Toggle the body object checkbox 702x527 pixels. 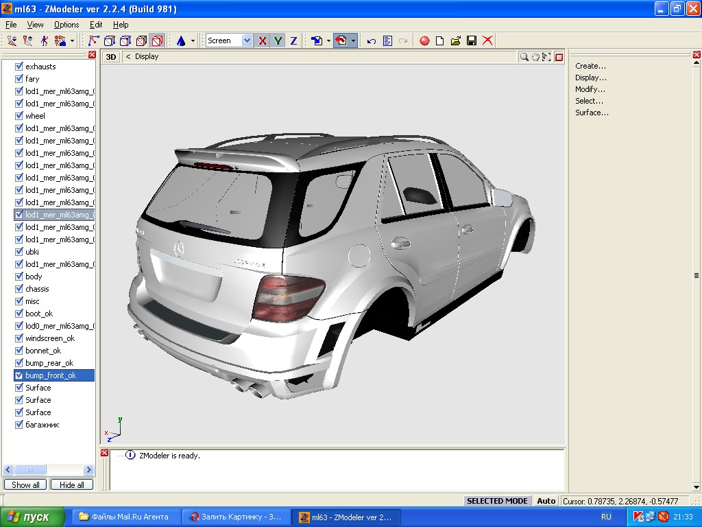pos(19,277)
